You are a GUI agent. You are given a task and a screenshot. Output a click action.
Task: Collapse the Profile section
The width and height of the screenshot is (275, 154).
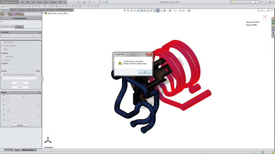[x=40, y=92]
